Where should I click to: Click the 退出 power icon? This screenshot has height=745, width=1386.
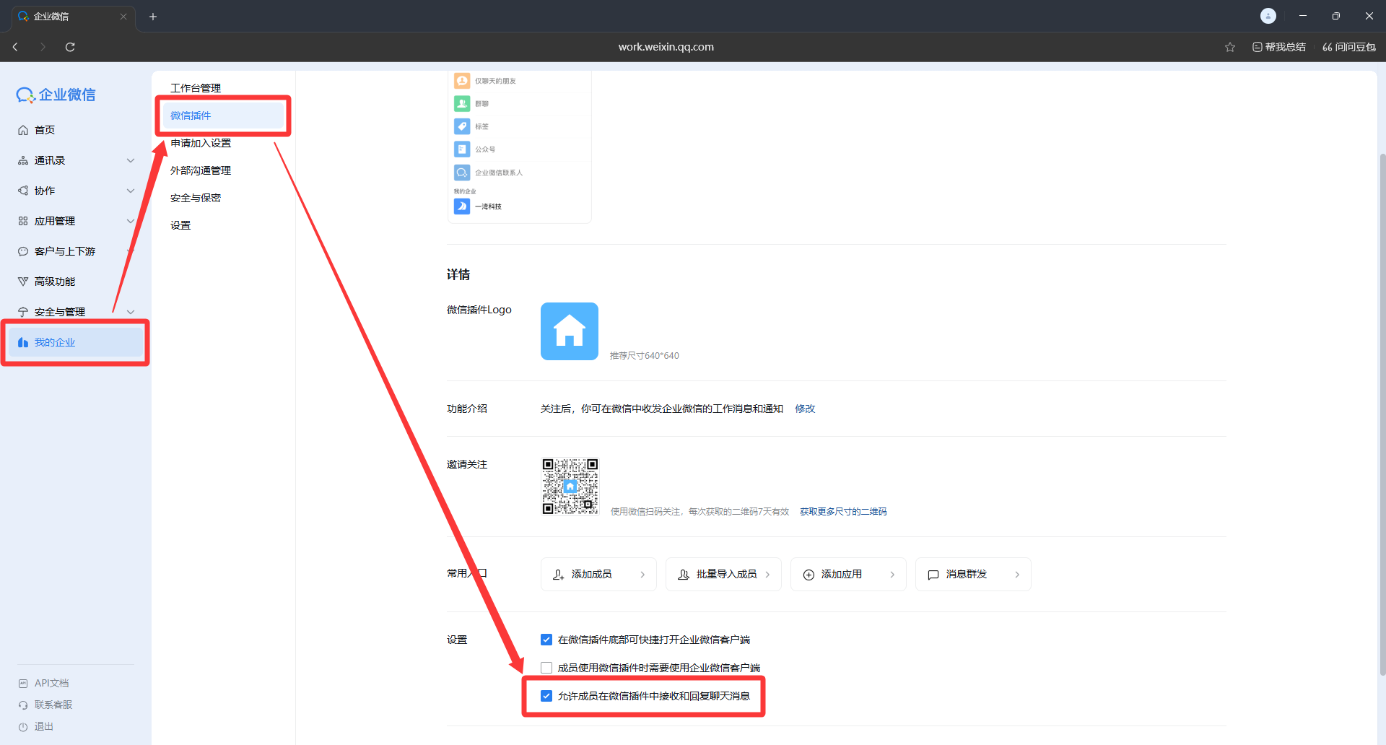point(23,726)
